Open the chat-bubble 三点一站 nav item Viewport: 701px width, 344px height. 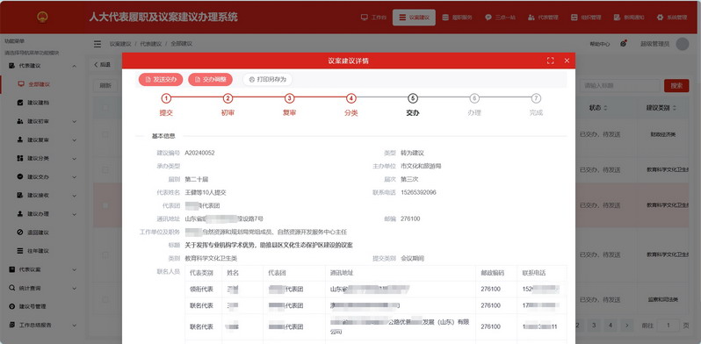(500, 18)
